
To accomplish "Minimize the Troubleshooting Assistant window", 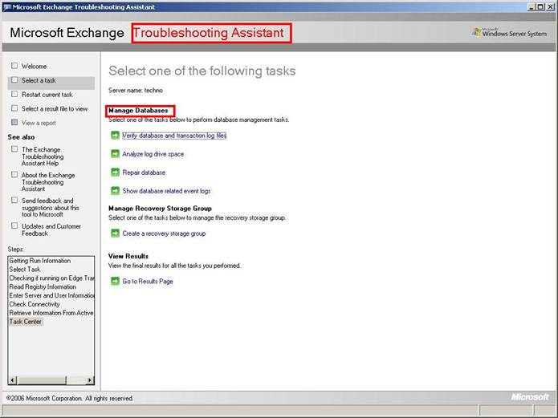I will [x=532, y=7].
